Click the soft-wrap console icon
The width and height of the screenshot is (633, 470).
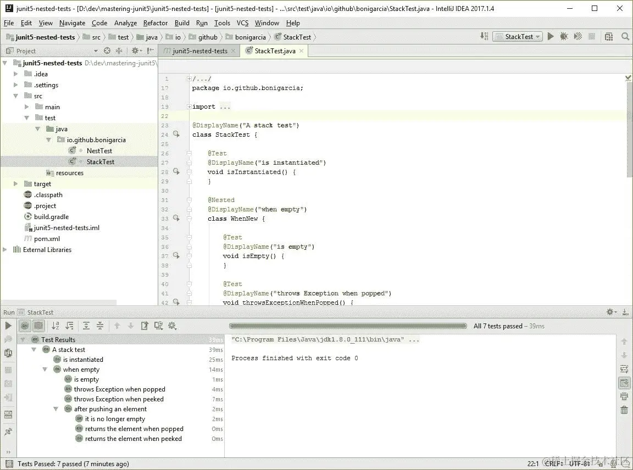tap(624, 369)
